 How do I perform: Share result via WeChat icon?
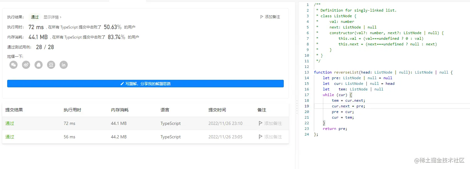[13, 65]
